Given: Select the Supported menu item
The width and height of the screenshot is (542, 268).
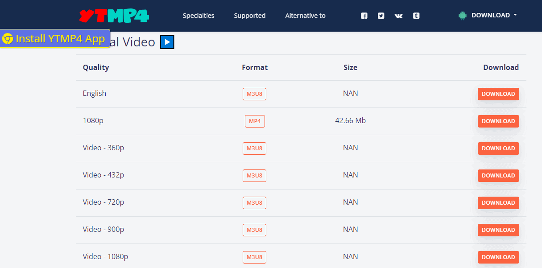Looking at the screenshot, I should [249, 16].
